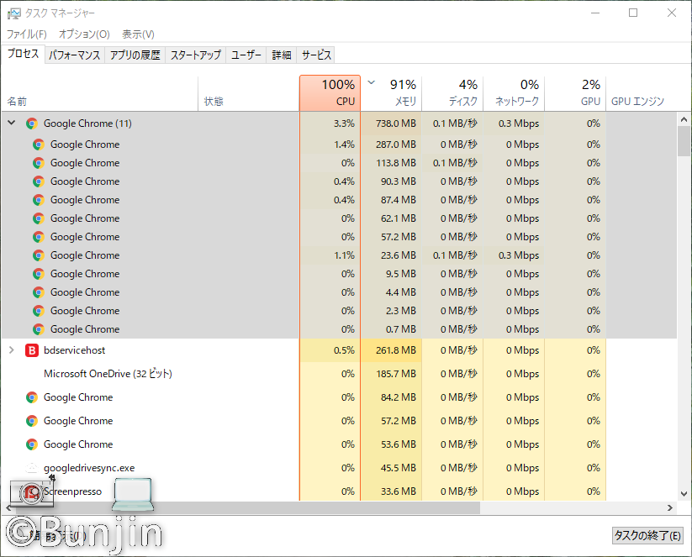This screenshot has height=557, width=692.
Task: Switch to the サービス tab
Action: point(316,55)
